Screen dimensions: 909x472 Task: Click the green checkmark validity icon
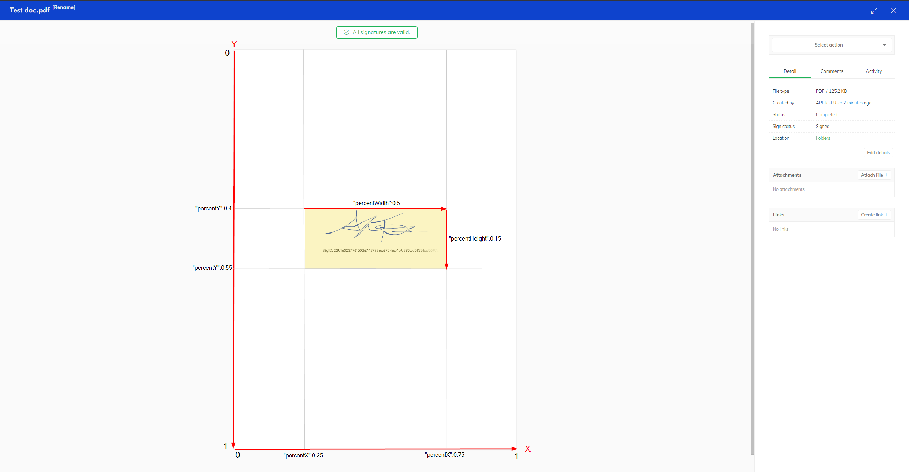pos(346,32)
